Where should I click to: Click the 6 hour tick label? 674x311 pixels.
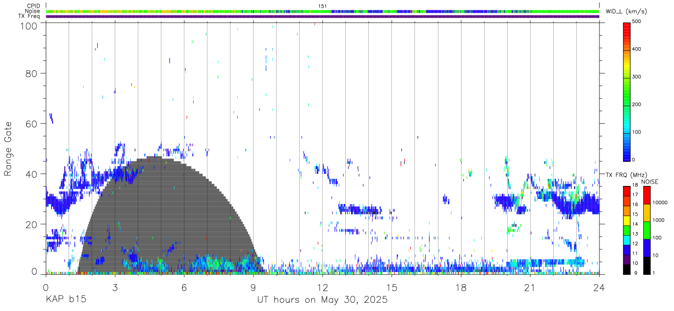[184, 287]
